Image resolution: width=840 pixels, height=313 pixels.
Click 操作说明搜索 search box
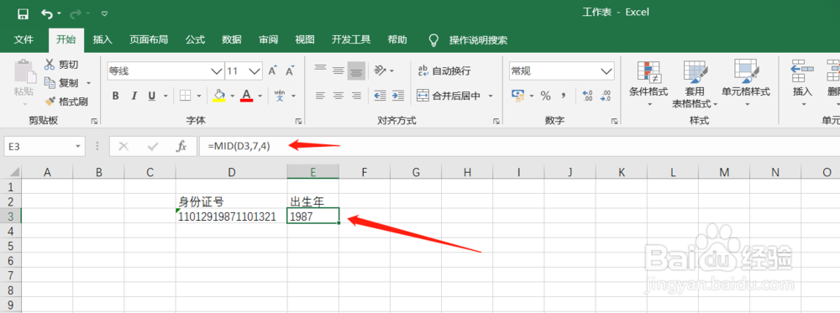pyautogui.click(x=478, y=40)
